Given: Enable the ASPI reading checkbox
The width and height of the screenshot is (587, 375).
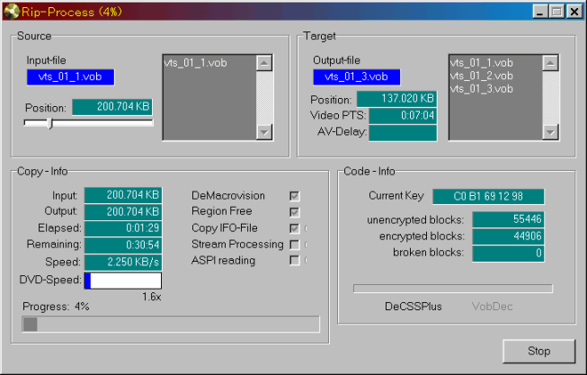Looking at the screenshot, I should [294, 260].
